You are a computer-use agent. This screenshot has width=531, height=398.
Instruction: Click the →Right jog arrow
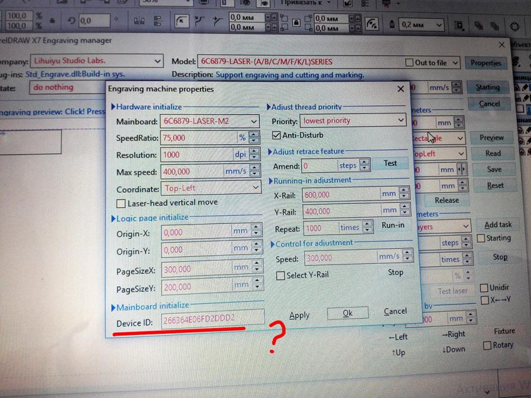[x=454, y=334]
